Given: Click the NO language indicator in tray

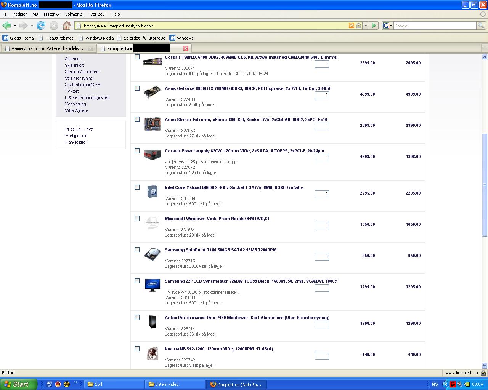Looking at the screenshot, I should tap(435, 384).
